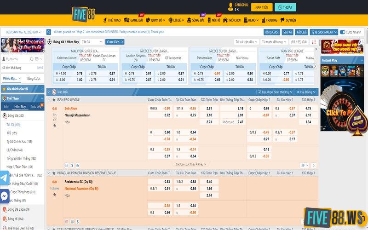Click the Kết Quả button
368x230 pixels.
point(302,32)
